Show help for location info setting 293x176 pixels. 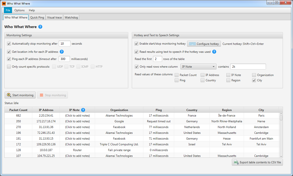point(62,52)
